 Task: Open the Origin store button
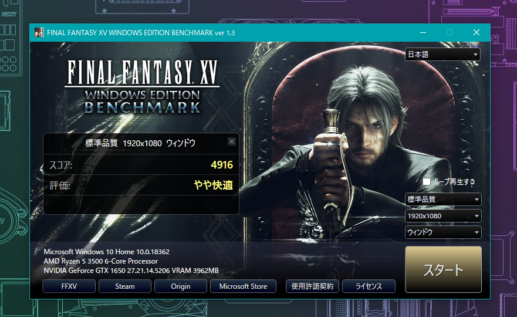pos(180,286)
